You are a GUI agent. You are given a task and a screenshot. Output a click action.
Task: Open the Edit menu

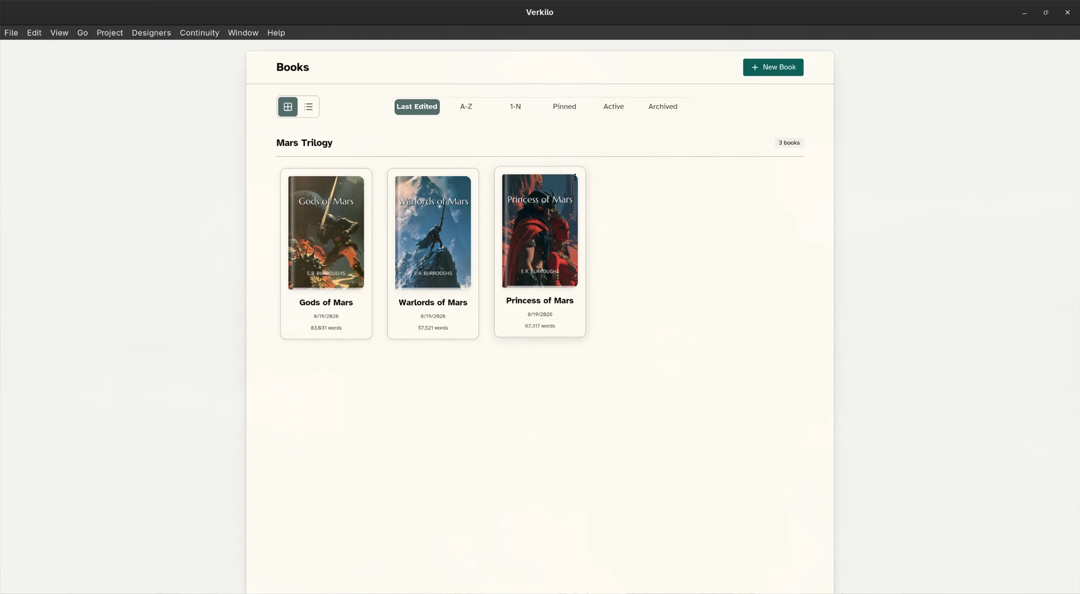(x=34, y=32)
